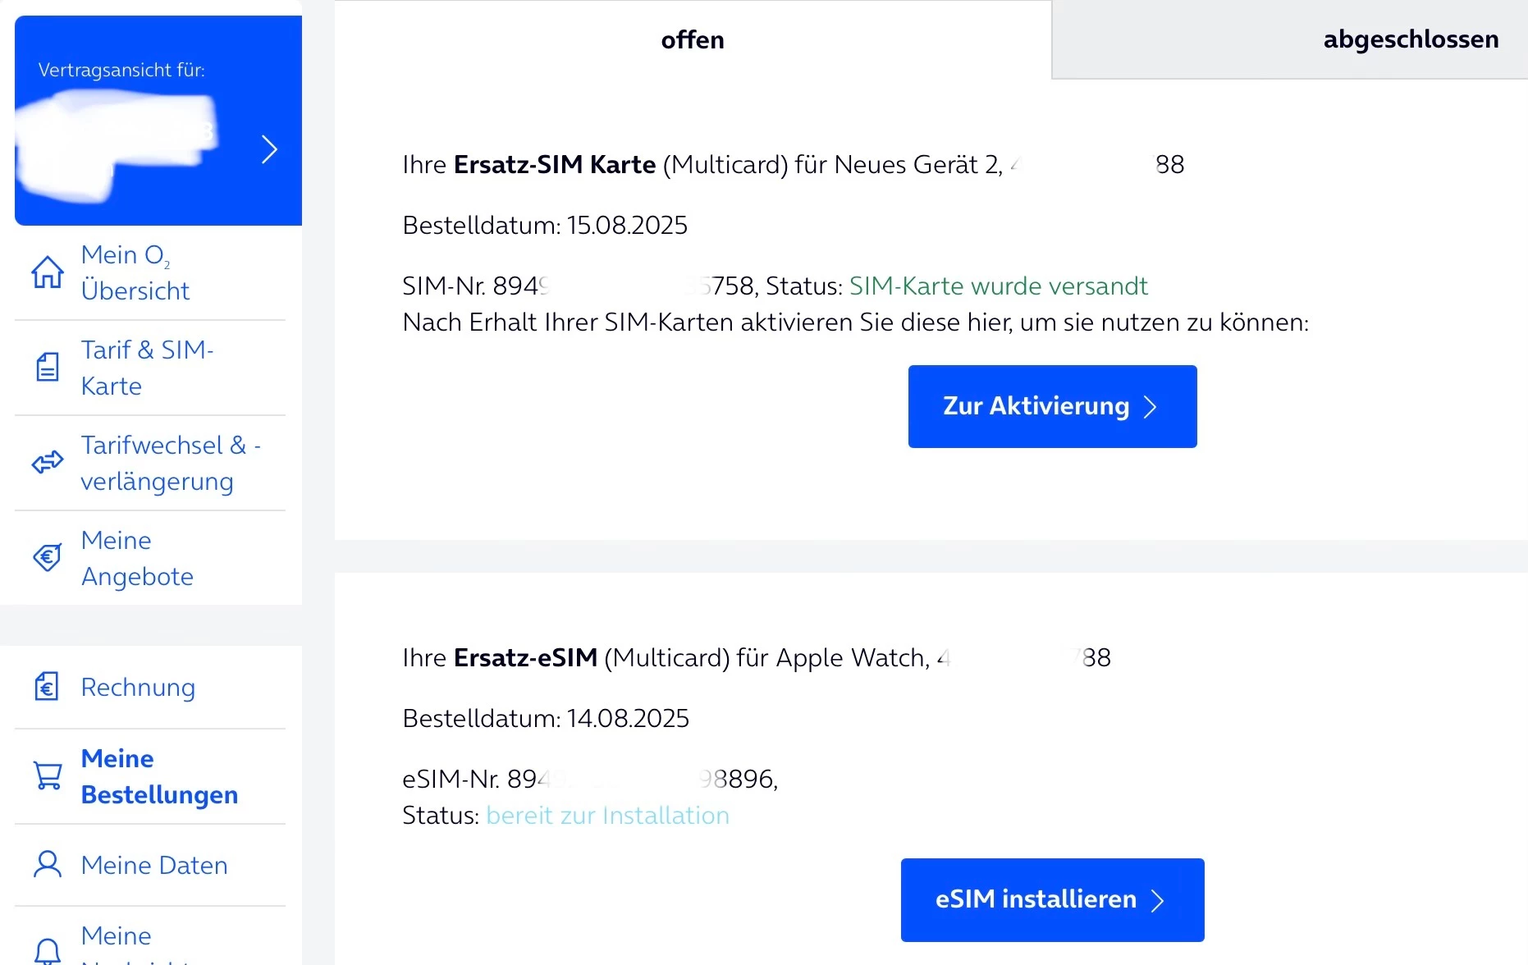Expand contract selector with white chevron
The image size is (1528, 965).
click(x=269, y=149)
